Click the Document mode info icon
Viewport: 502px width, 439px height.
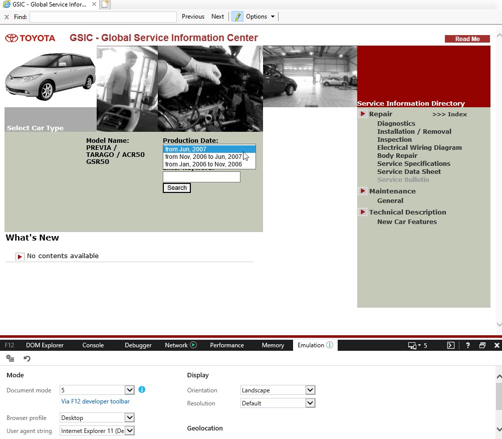point(142,390)
